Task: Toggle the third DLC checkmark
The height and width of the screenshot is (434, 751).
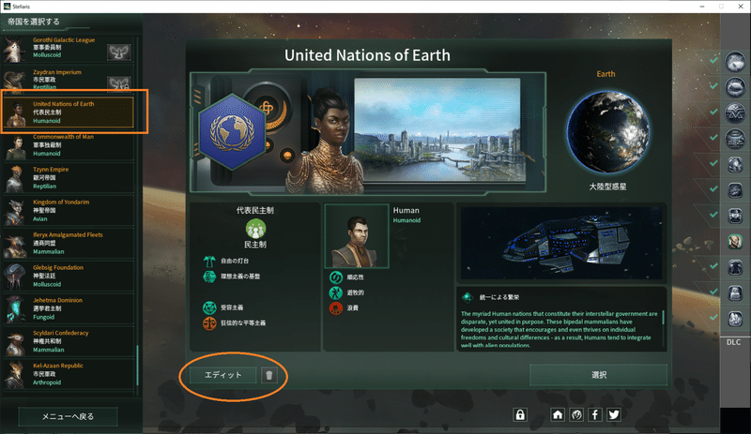Action: coord(713,112)
